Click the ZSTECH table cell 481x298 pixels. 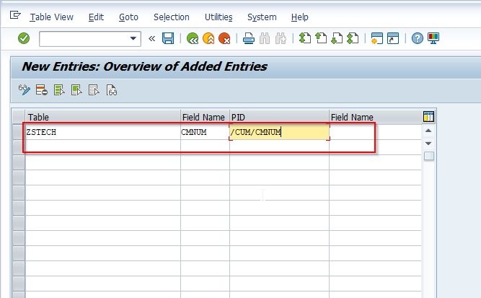[103, 132]
